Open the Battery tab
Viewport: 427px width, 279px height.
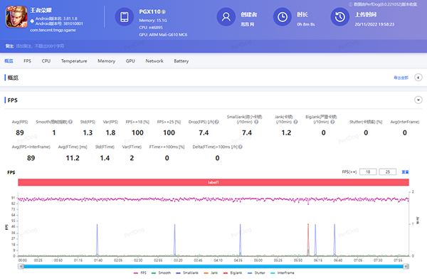click(181, 61)
